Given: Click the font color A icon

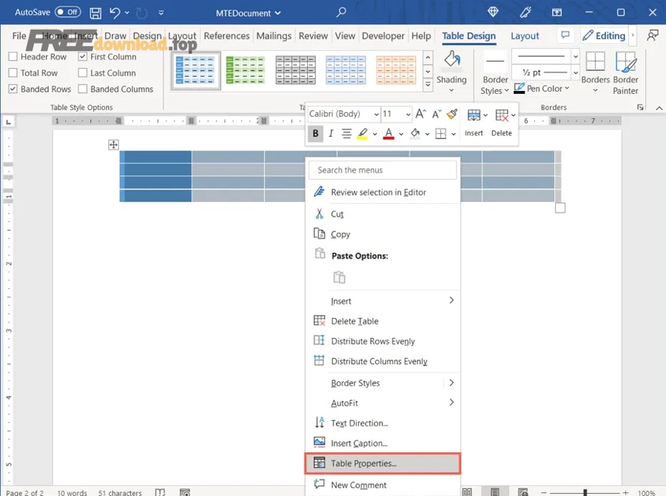Looking at the screenshot, I should click(388, 134).
